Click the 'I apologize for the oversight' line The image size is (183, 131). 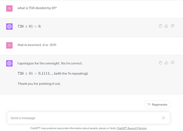click(x=50, y=64)
